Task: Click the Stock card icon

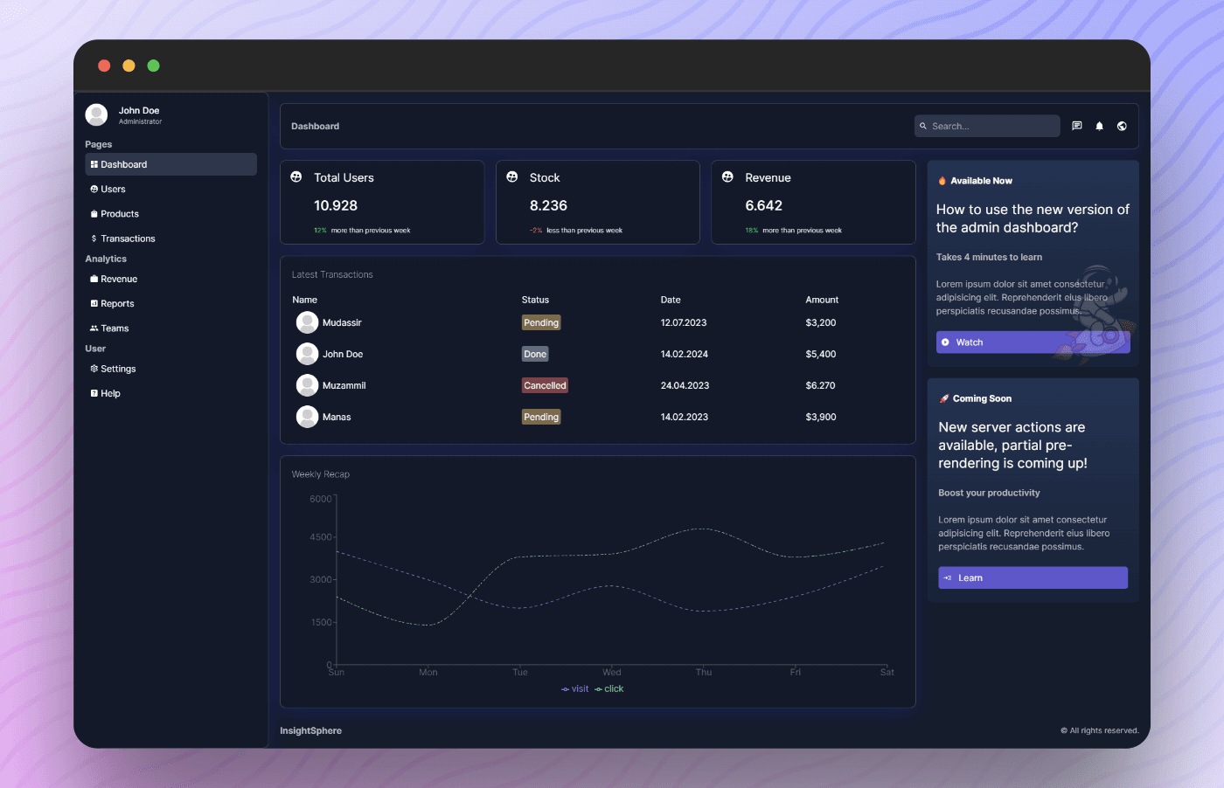Action: point(512,177)
